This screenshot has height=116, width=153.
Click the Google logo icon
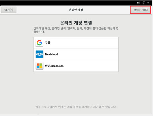pyautogui.click(x=39, y=43)
